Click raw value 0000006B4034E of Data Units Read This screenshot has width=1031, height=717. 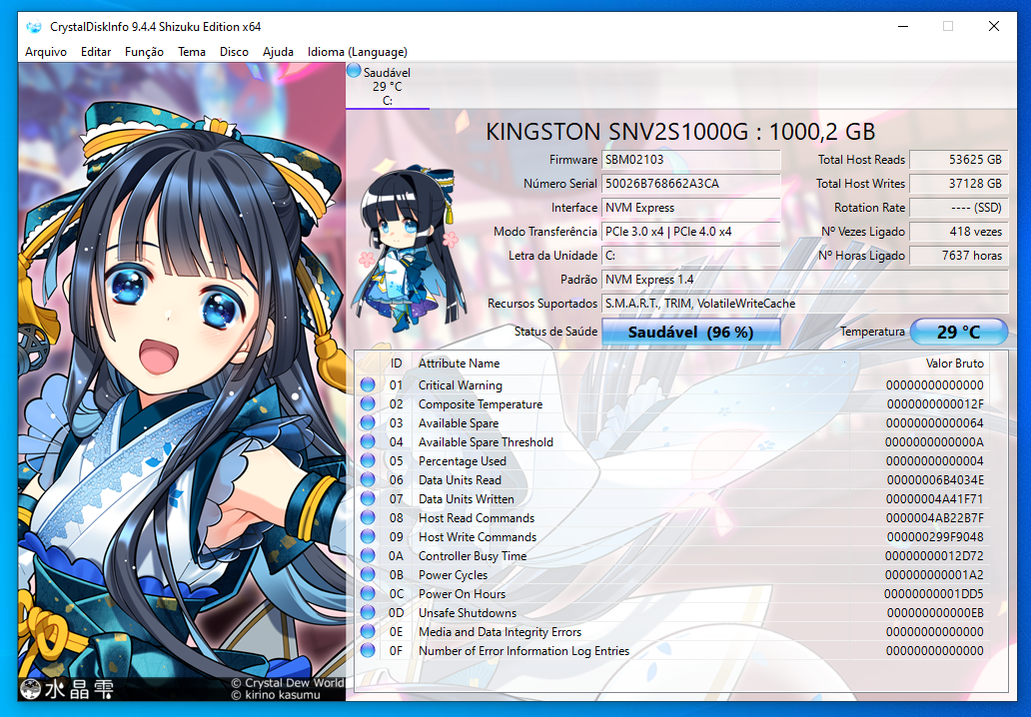935,480
